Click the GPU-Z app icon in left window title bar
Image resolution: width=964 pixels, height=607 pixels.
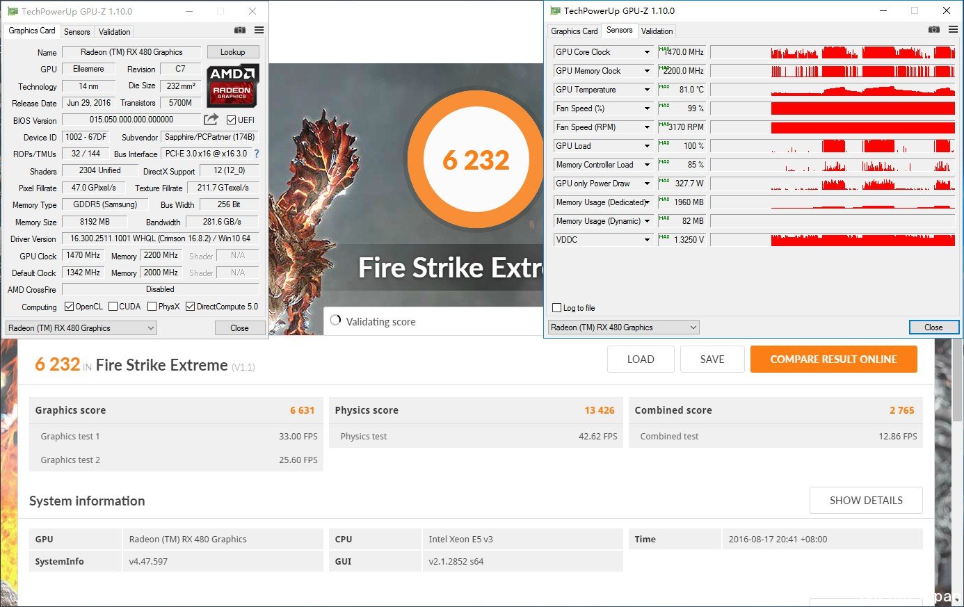tap(13, 11)
